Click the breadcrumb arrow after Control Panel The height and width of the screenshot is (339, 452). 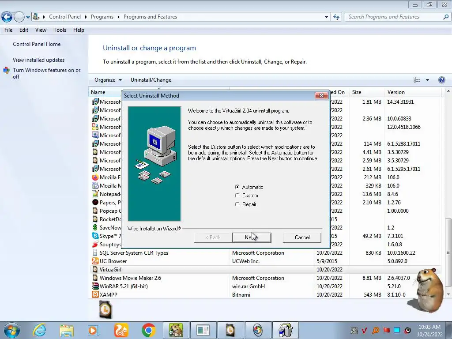point(86,17)
